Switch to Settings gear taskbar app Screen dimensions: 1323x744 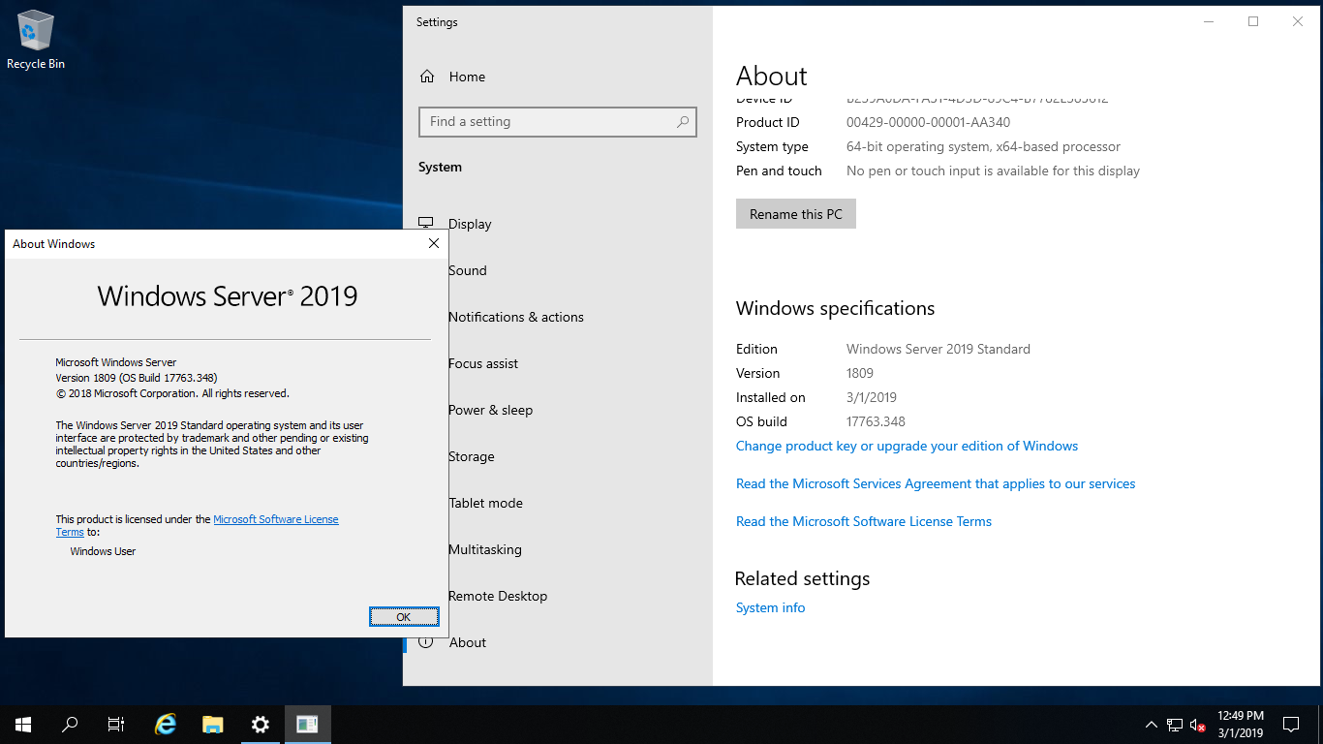pos(260,725)
